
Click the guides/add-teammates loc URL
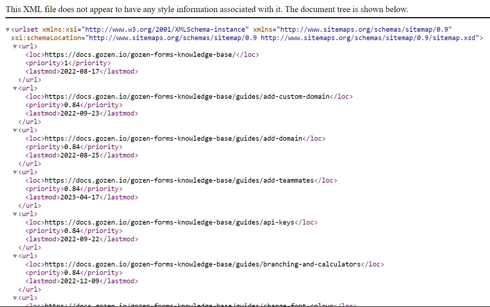tap(179, 180)
